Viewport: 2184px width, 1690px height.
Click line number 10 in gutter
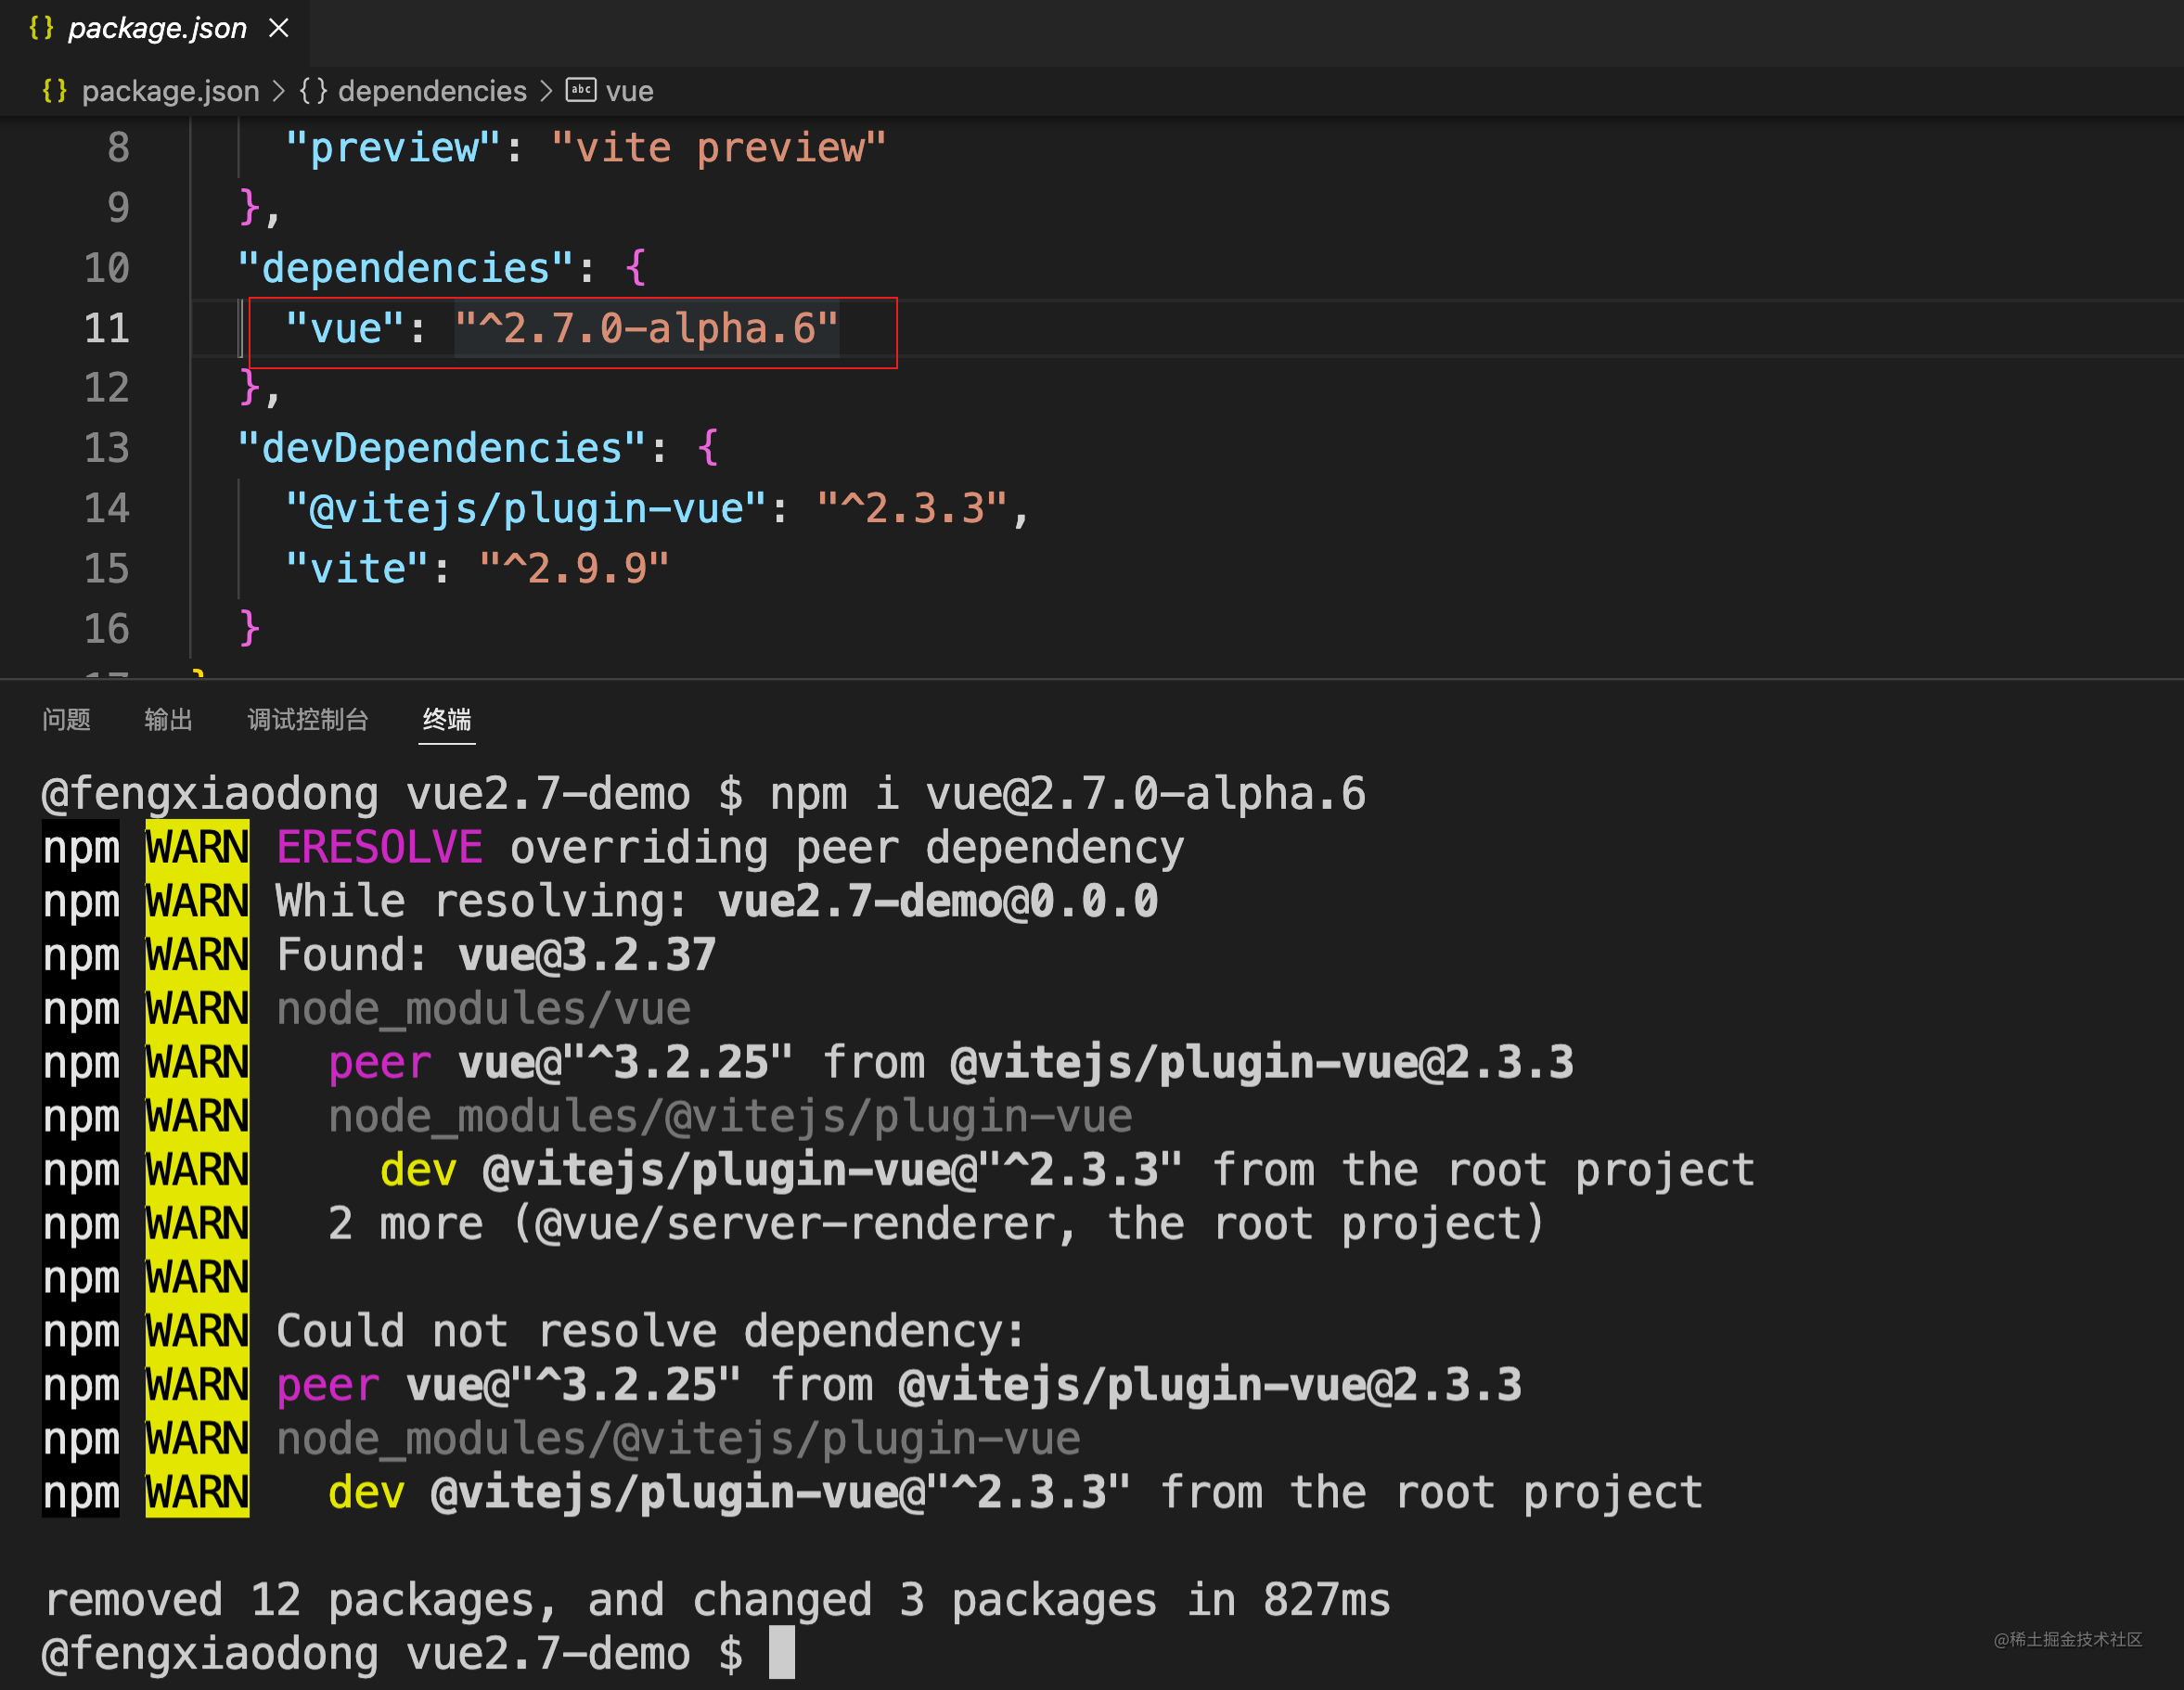[107, 268]
